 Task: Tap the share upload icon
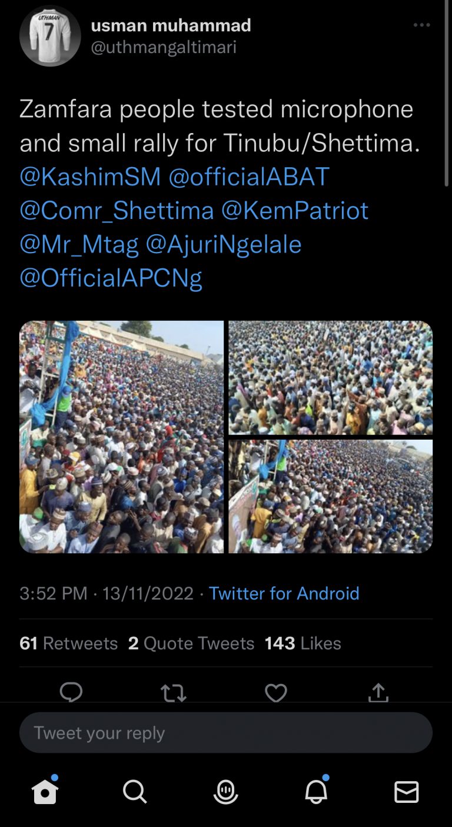tap(378, 693)
